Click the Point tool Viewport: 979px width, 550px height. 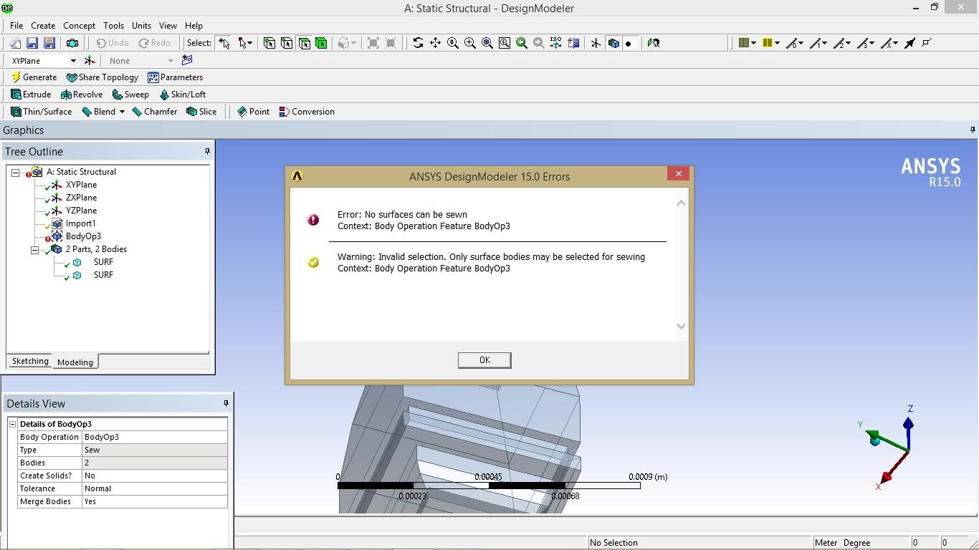(x=253, y=112)
